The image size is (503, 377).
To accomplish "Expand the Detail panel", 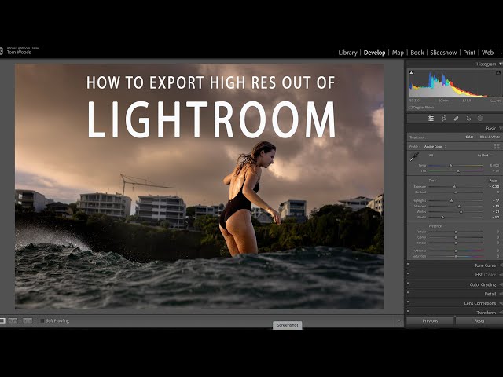I will [x=501, y=294].
